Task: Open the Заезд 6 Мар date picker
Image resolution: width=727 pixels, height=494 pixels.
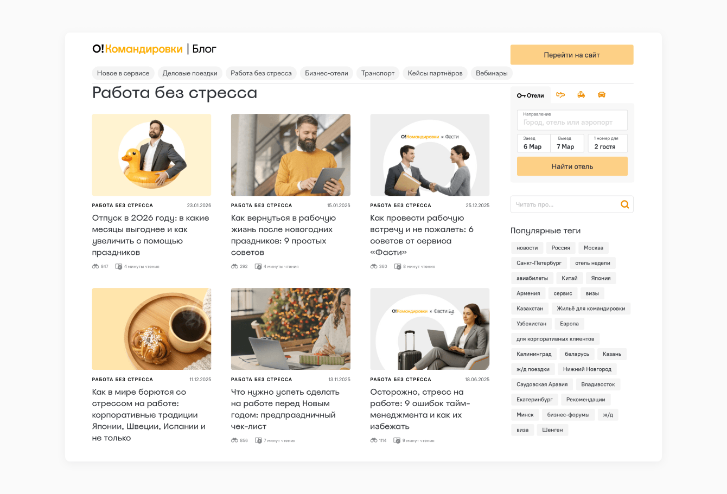Action: (534, 143)
